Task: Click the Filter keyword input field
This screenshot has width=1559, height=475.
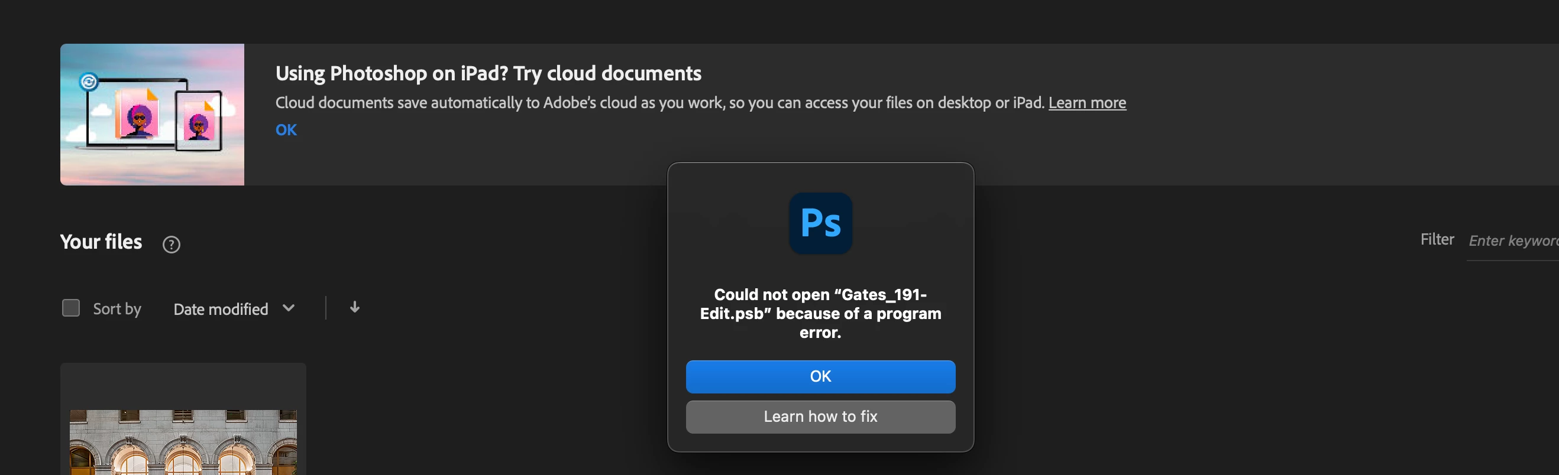Action: [x=1513, y=240]
